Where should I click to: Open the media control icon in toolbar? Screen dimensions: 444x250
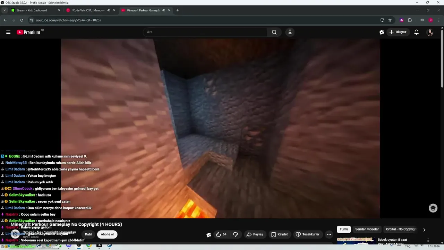point(422,20)
